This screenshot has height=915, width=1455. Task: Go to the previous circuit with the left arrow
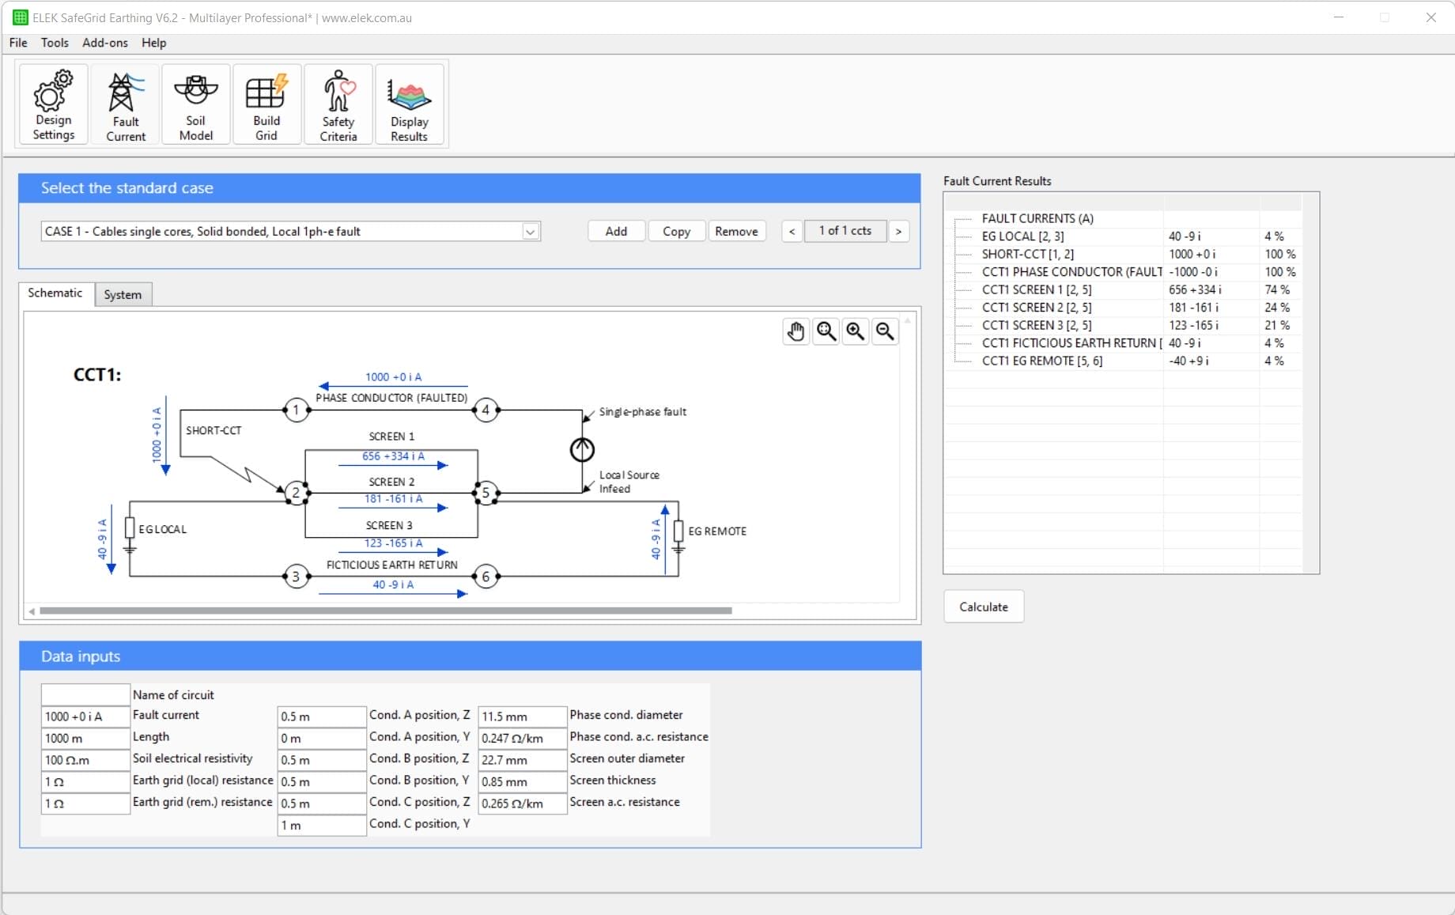pyautogui.click(x=792, y=231)
